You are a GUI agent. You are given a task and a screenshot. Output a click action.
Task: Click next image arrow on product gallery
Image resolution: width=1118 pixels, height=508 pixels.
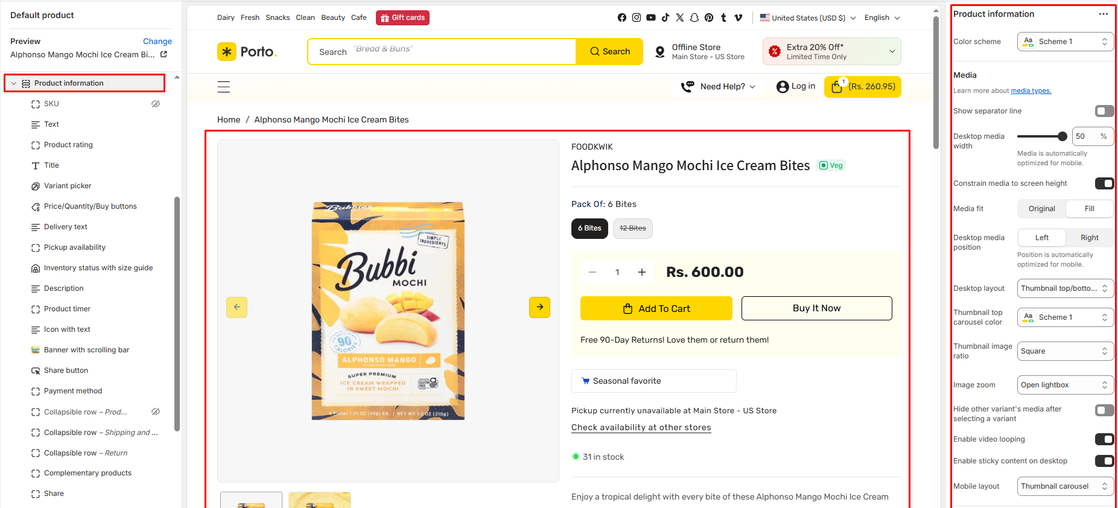[539, 307]
